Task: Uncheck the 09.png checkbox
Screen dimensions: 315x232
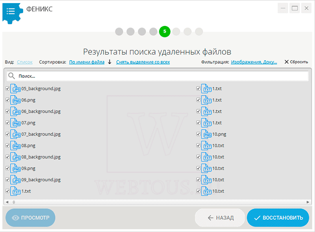Action: 7,168
